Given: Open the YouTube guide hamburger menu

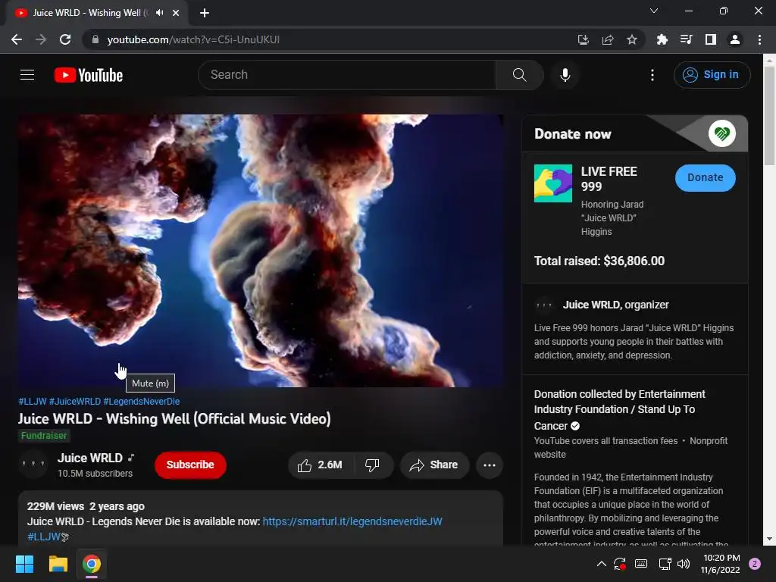Looking at the screenshot, I should [27, 75].
